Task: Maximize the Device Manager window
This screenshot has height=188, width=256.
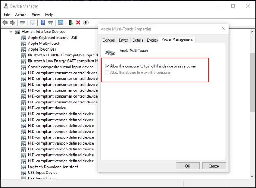Action: 233,6
